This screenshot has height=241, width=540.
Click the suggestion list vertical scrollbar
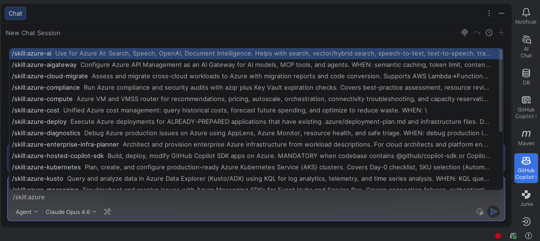tap(501, 91)
